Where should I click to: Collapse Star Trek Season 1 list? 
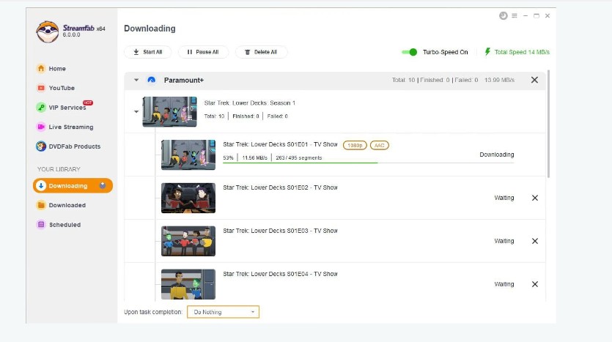click(136, 111)
